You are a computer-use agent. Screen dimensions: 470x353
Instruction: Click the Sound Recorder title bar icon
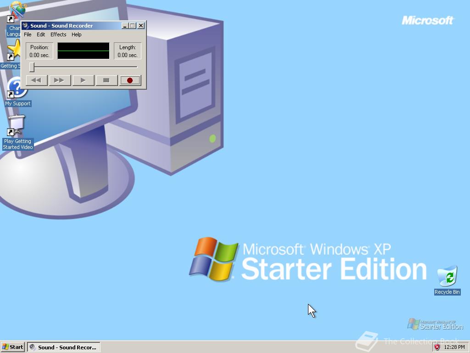(x=26, y=26)
